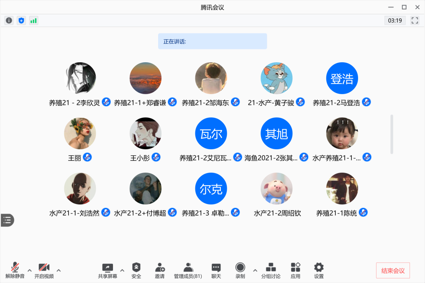Enter full screen mode
The width and height of the screenshot is (425, 283).
(x=415, y=20)
